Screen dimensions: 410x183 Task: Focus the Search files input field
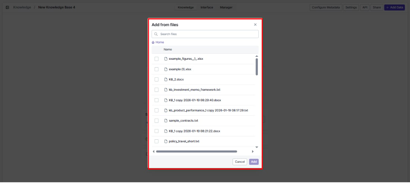click(205, 34)
